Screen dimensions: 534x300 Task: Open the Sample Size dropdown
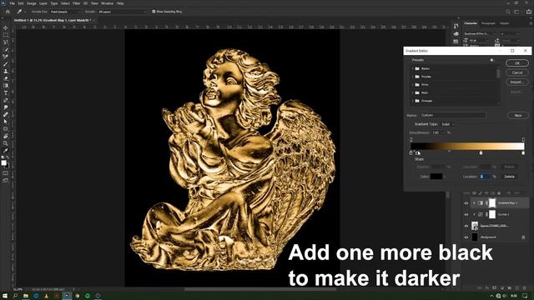(x=66, y=12)
